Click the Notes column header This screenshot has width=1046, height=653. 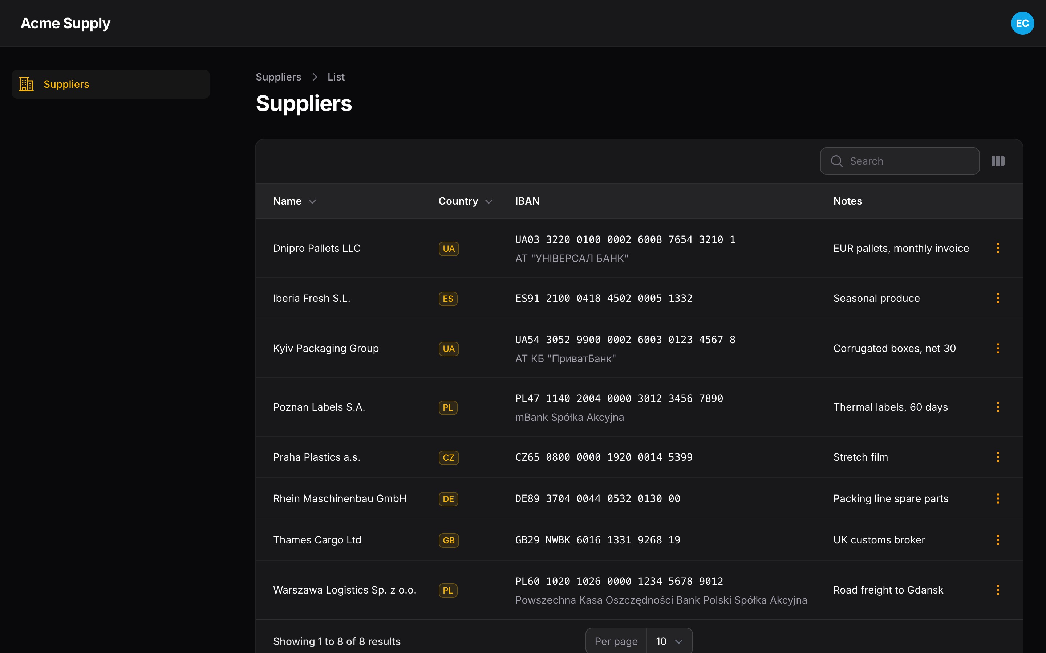[x=847, y=201]
